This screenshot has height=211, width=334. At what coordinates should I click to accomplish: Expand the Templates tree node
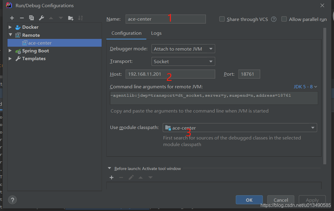coord(10,58)
